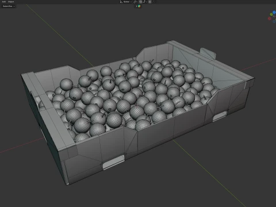
Task: Toggle the snapping magnet button
Action: pos(140,2)
